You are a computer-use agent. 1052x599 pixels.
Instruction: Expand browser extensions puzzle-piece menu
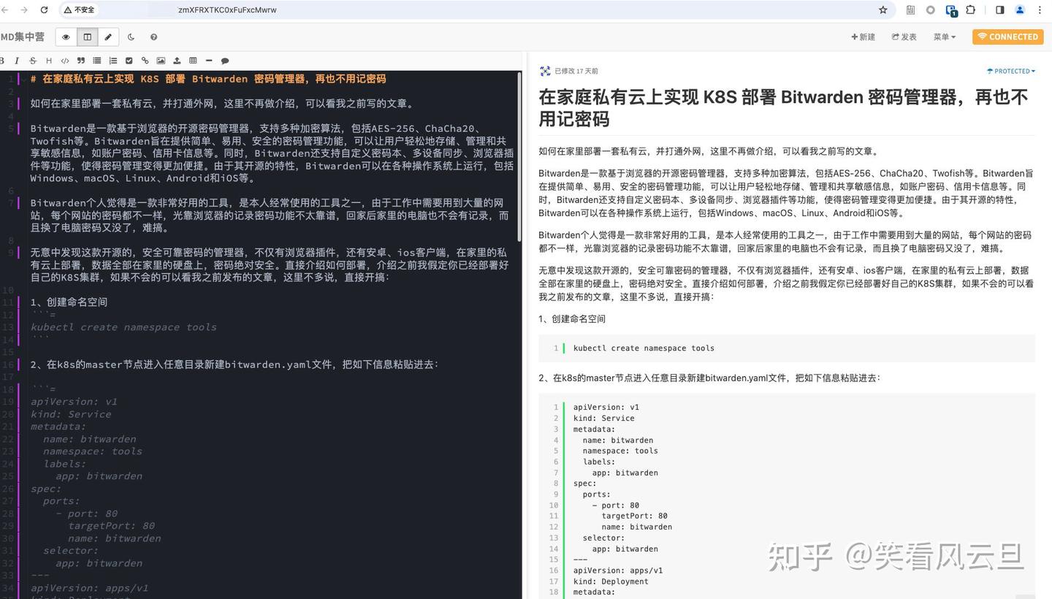(x=971, y=9)
